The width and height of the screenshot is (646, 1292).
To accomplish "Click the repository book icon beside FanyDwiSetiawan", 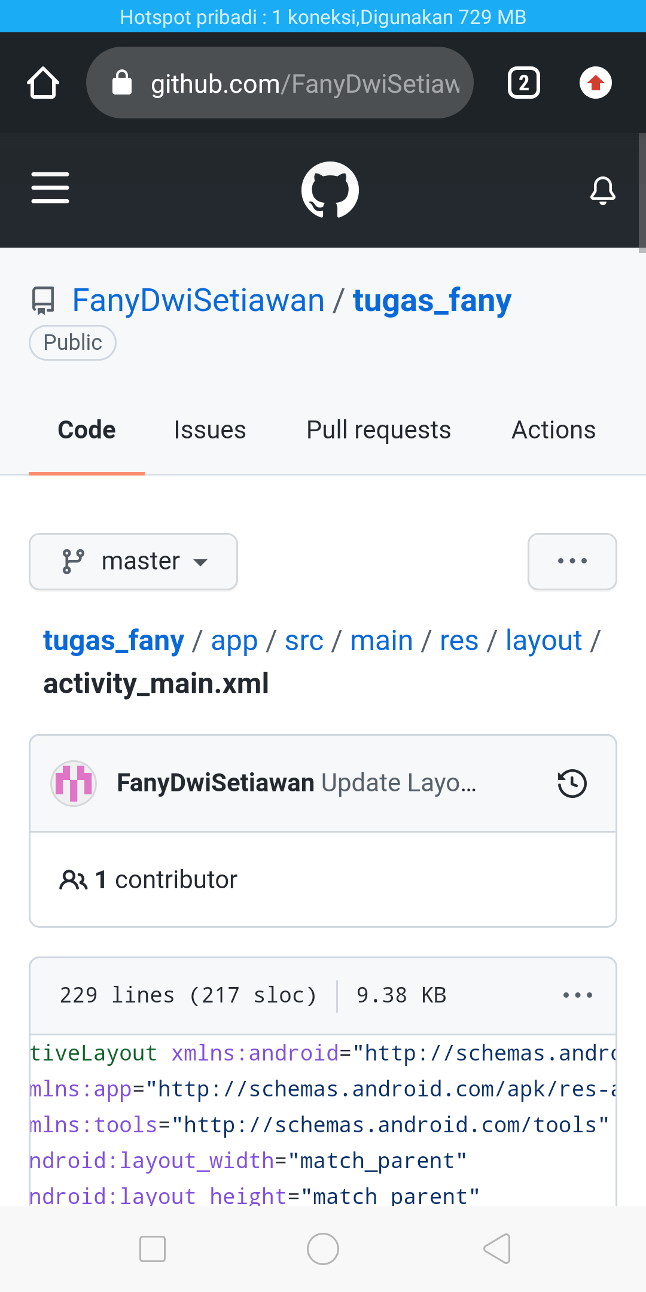I will pyautogui.click(x=43, y=300).
